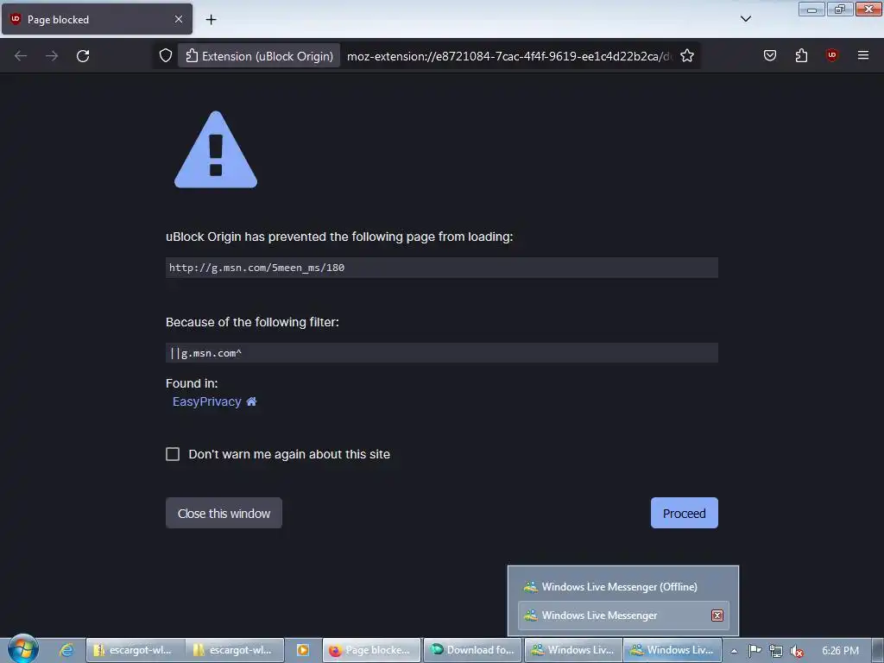Switch to first Windows Liv... taskbar item
This screenshot has width=884, height=663.
[x=573, y=650]
